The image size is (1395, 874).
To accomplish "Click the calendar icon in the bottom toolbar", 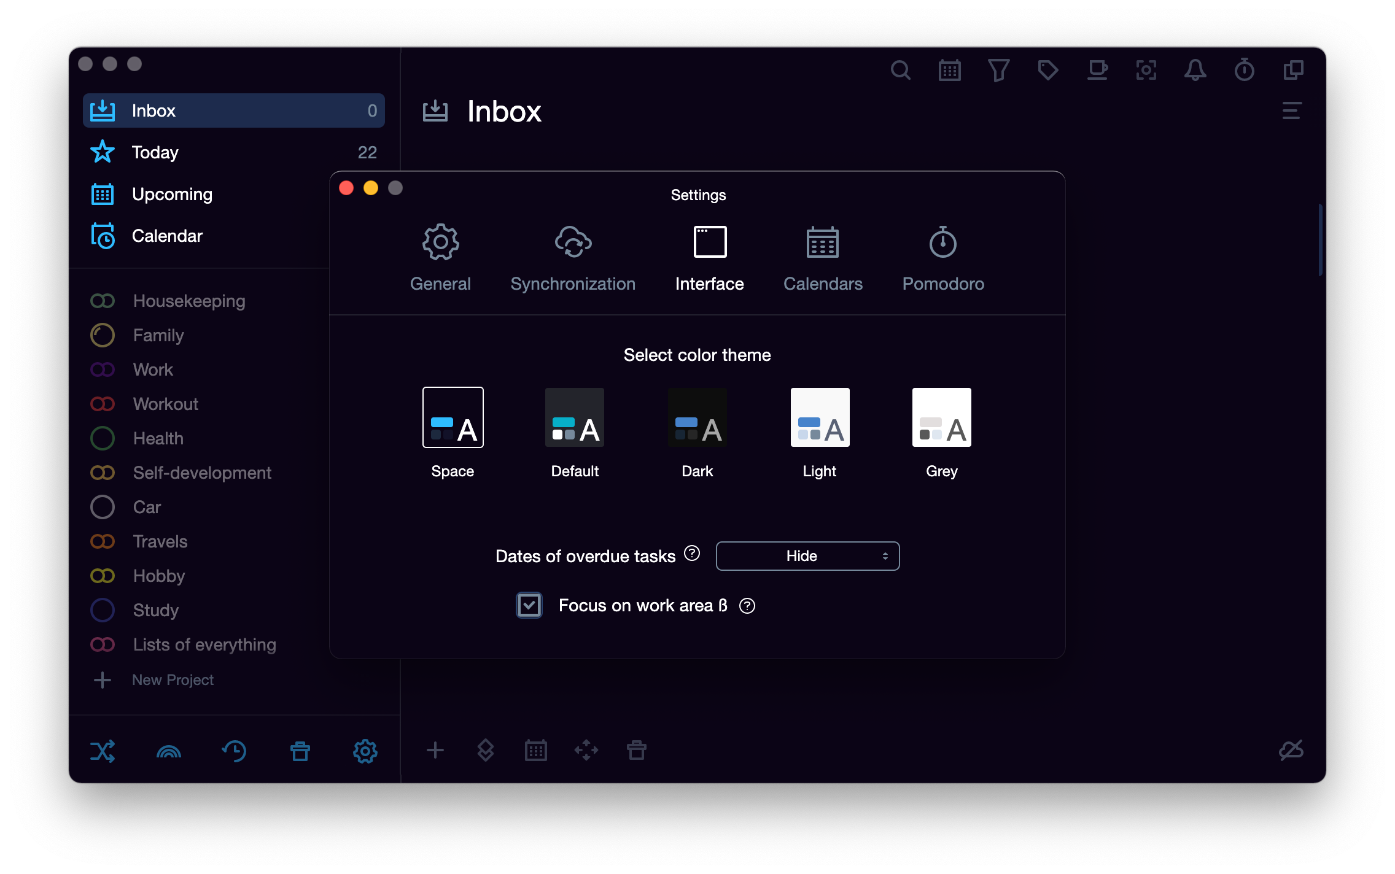I will [x=536, y=750].
